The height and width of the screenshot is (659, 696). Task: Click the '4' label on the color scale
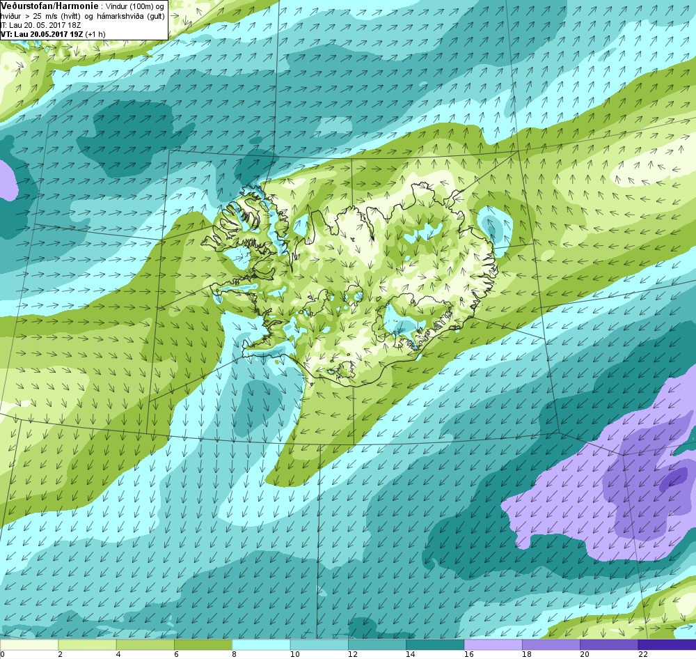pyautogui.click(x=118, y=654)
